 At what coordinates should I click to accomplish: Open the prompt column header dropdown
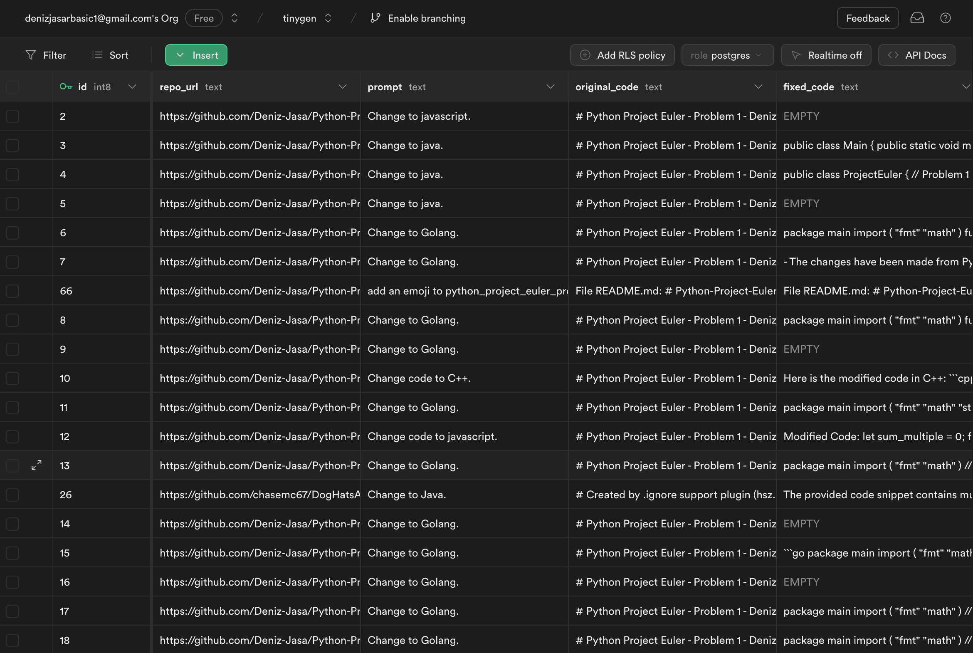pos(551,87)
